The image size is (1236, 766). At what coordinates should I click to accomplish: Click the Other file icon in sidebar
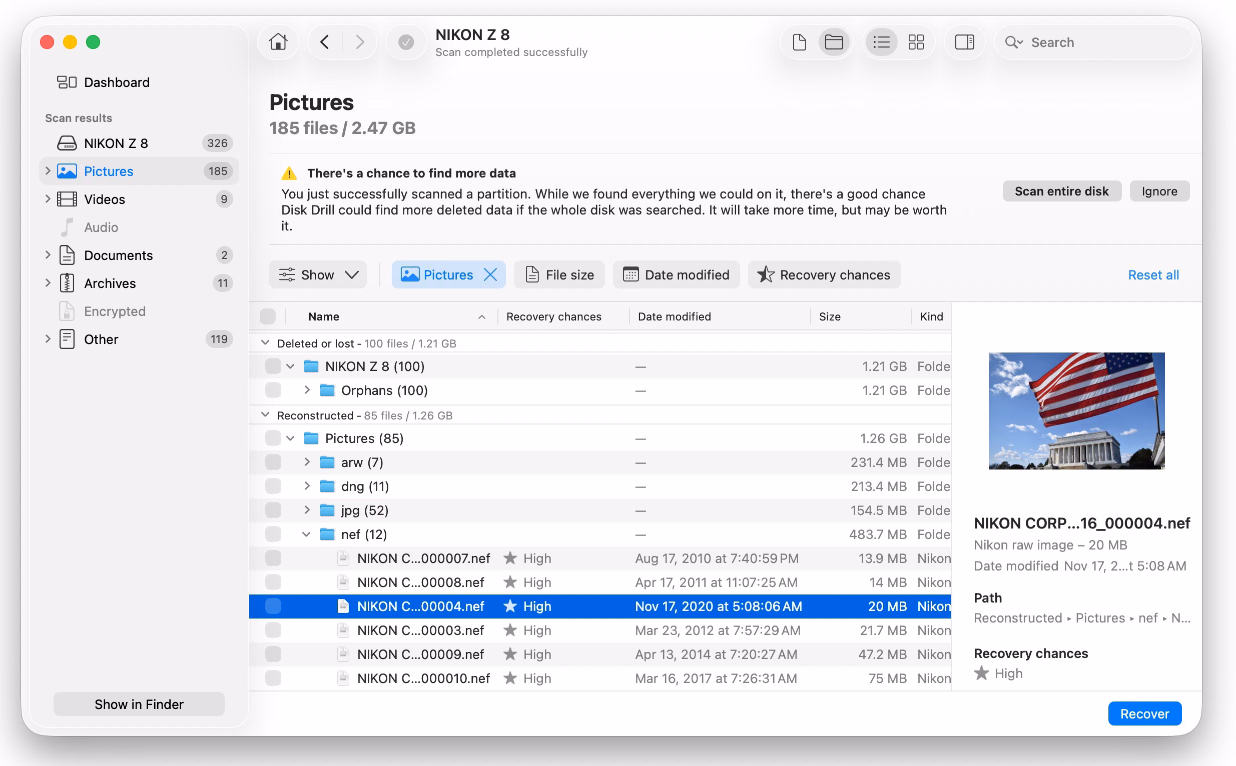67,339
